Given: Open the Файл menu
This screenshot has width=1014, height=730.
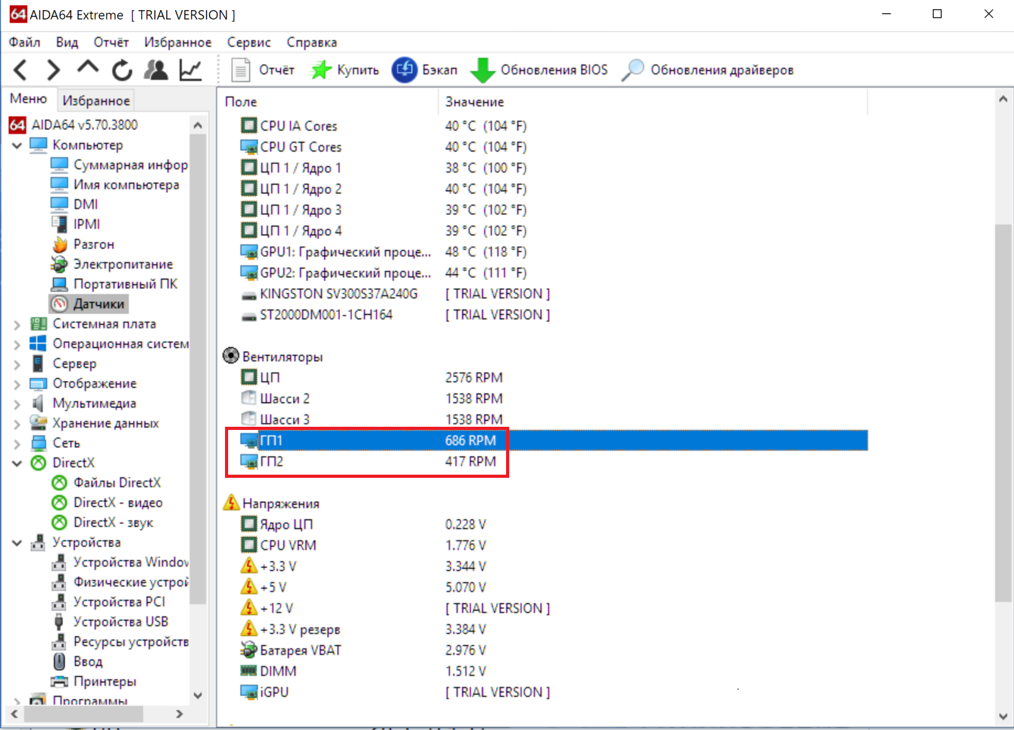Looking at the screenshot, I should [x=25, y=42].
